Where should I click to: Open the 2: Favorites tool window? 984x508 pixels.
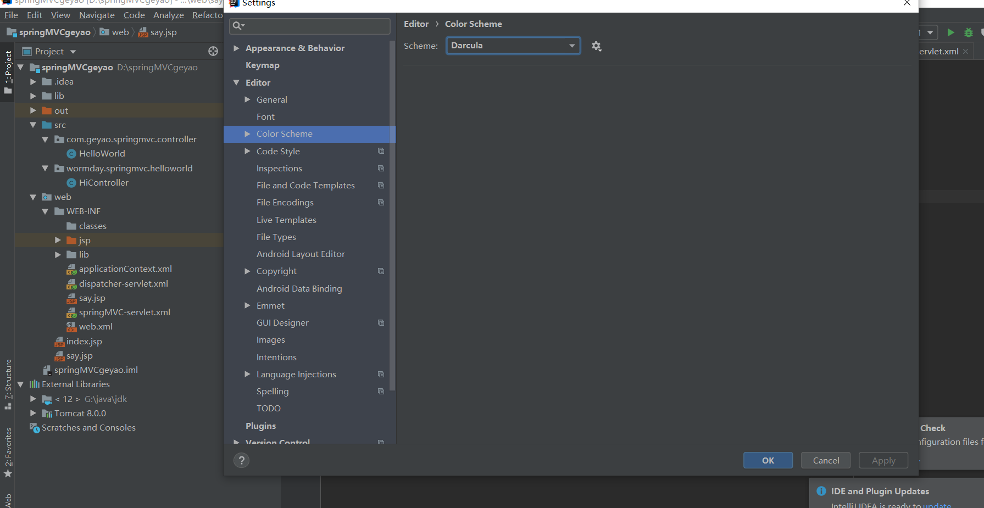pos(8,453)
